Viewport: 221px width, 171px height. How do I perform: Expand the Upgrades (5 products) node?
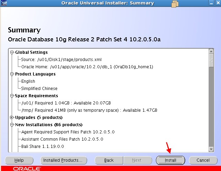coord(12,118)
